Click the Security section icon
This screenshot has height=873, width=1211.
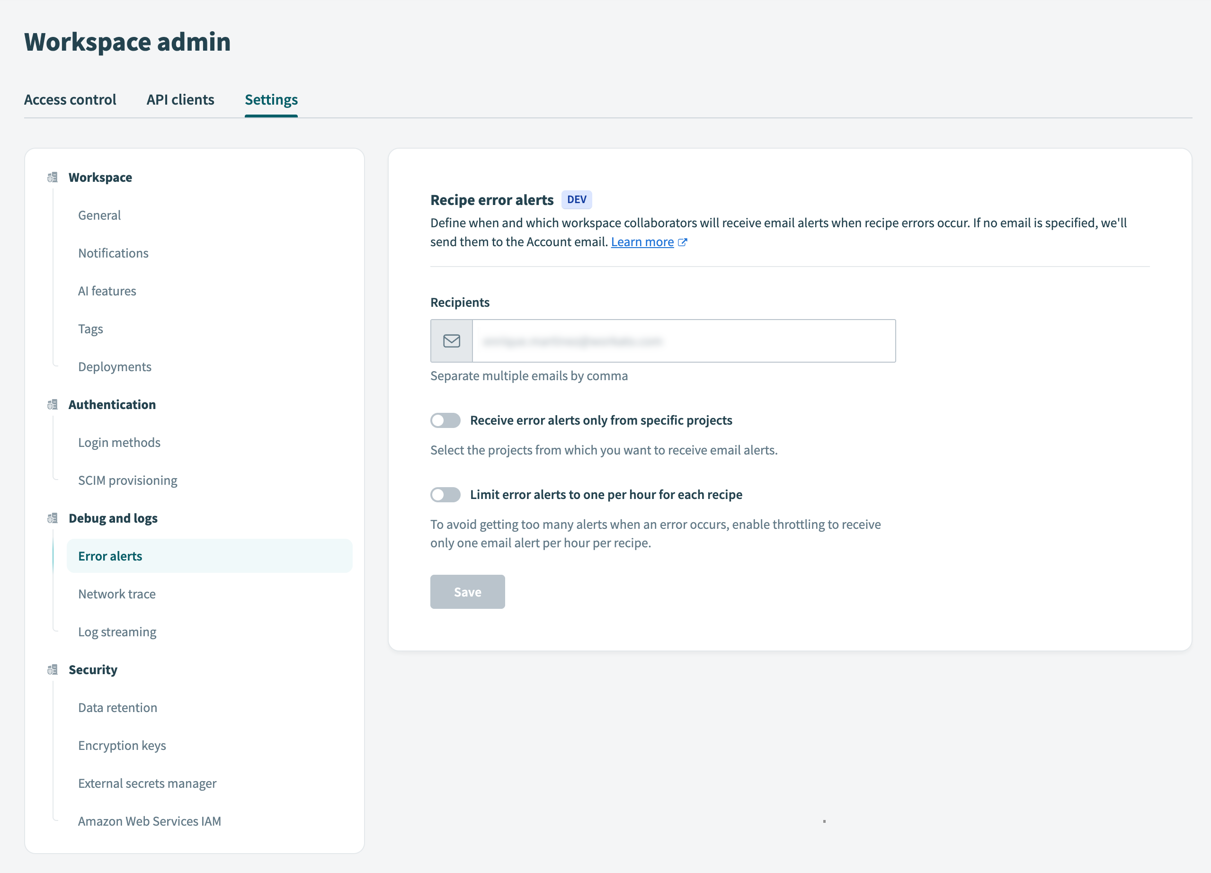click(x=53, y=669)
